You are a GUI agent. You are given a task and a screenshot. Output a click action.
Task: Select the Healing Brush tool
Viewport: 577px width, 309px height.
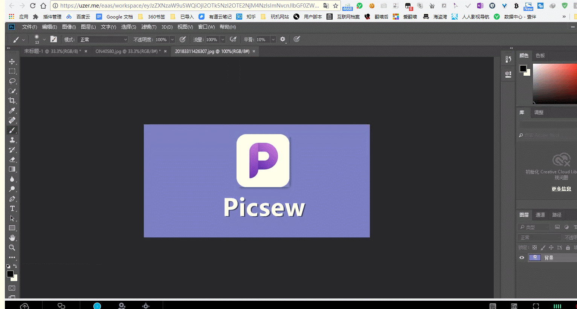click(x=12, y=120)
